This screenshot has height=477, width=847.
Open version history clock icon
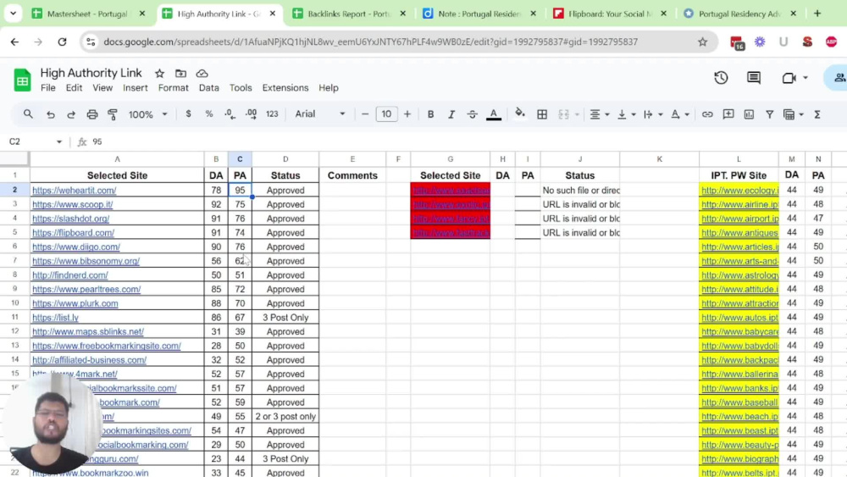click(x=721, y=78)
